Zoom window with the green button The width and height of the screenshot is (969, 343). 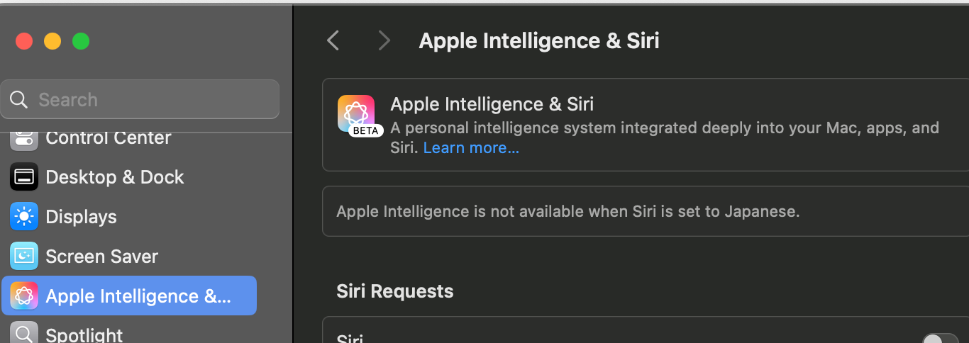[81, 41]
